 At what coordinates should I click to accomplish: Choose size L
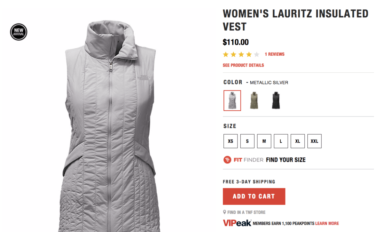[281, 141]
